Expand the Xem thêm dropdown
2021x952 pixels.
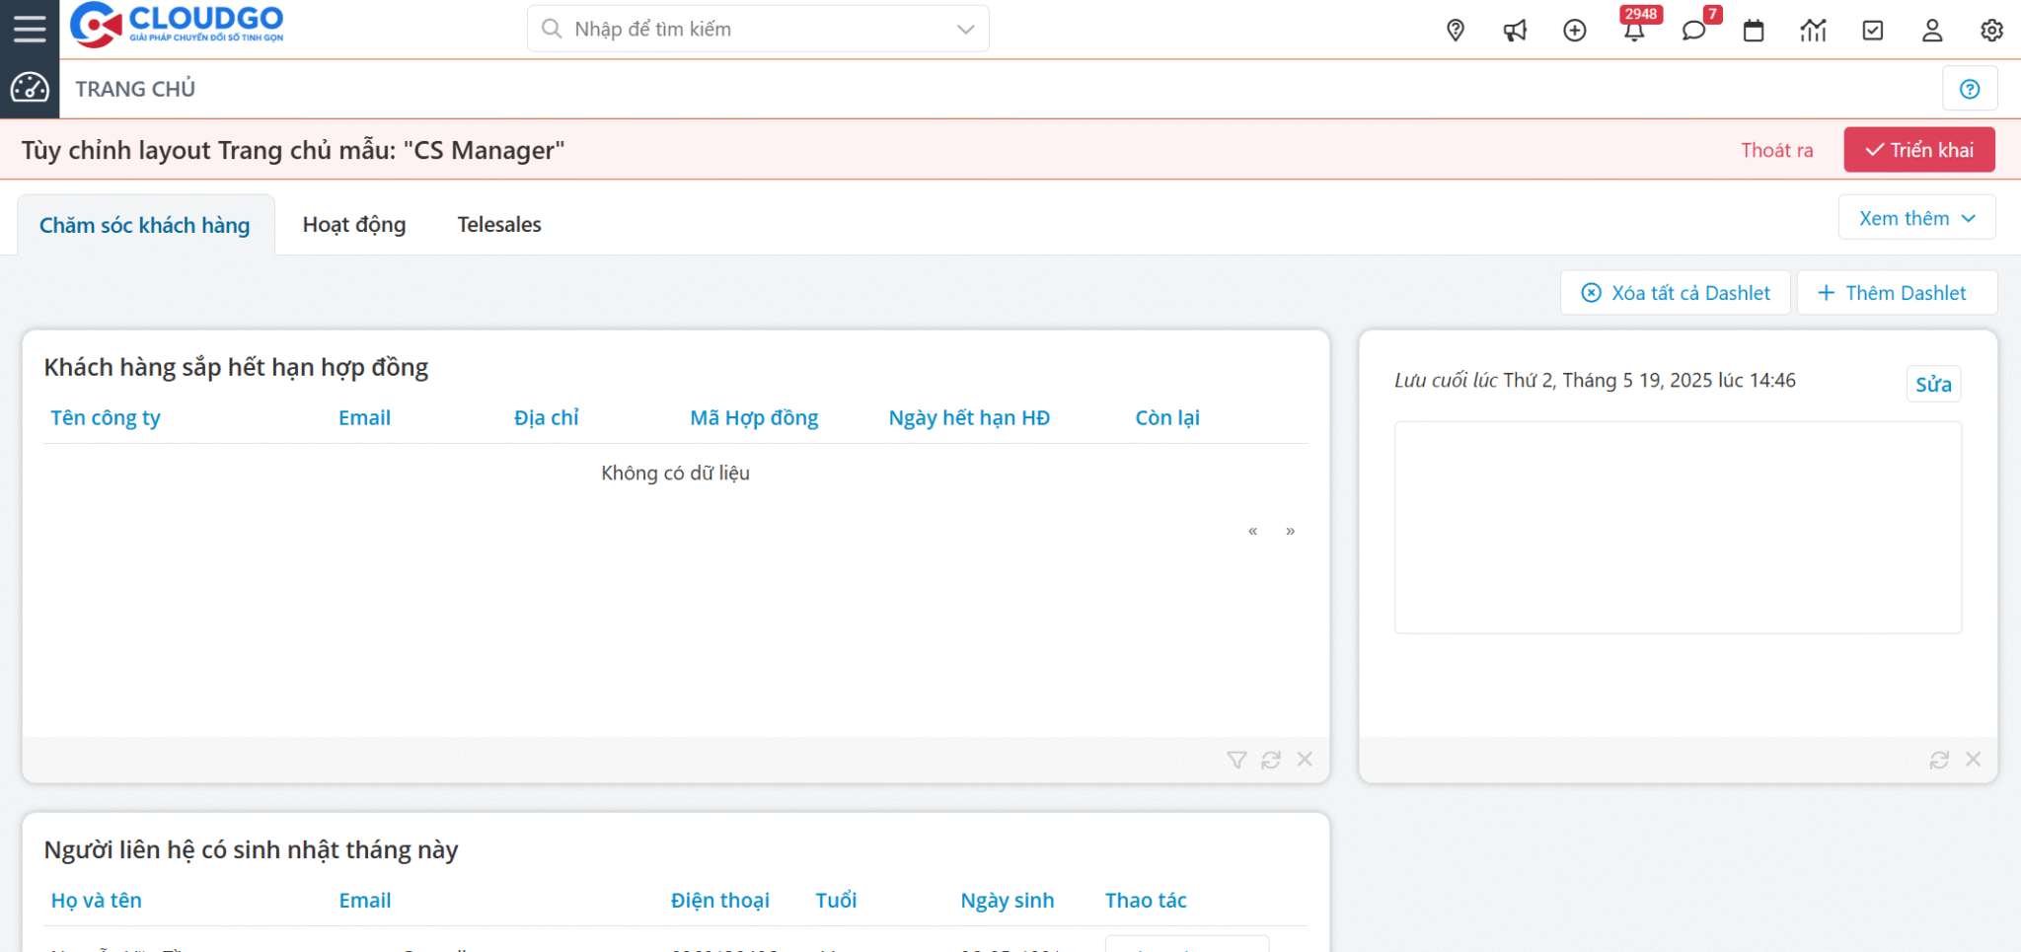[x=1916, y=218]
